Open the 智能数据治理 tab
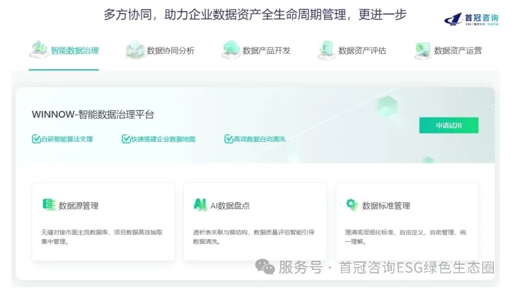Screen dimensions: 511x288 click(x=64, y=51)
